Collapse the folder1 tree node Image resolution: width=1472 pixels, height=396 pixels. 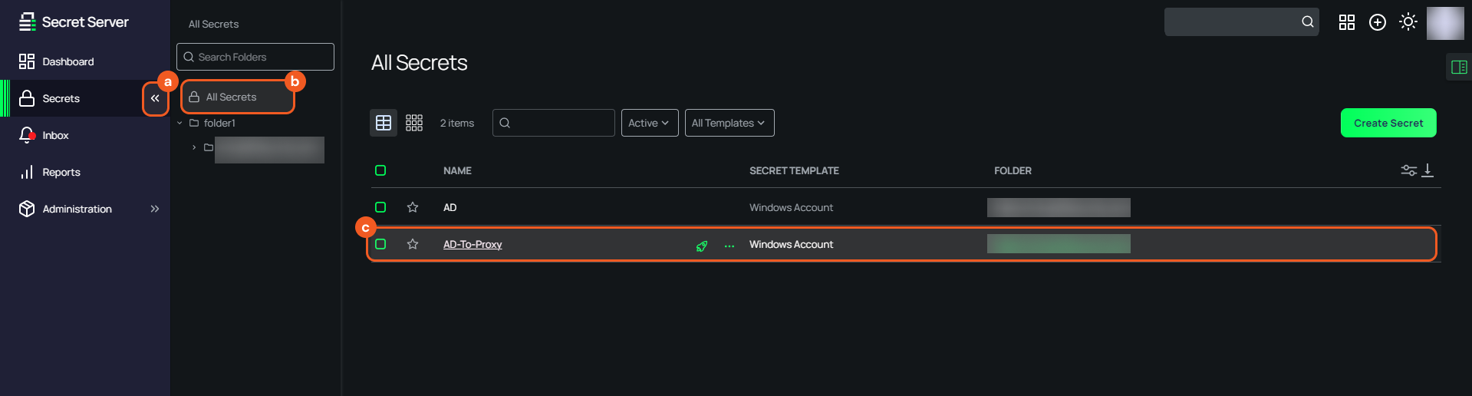coord(180,123)
